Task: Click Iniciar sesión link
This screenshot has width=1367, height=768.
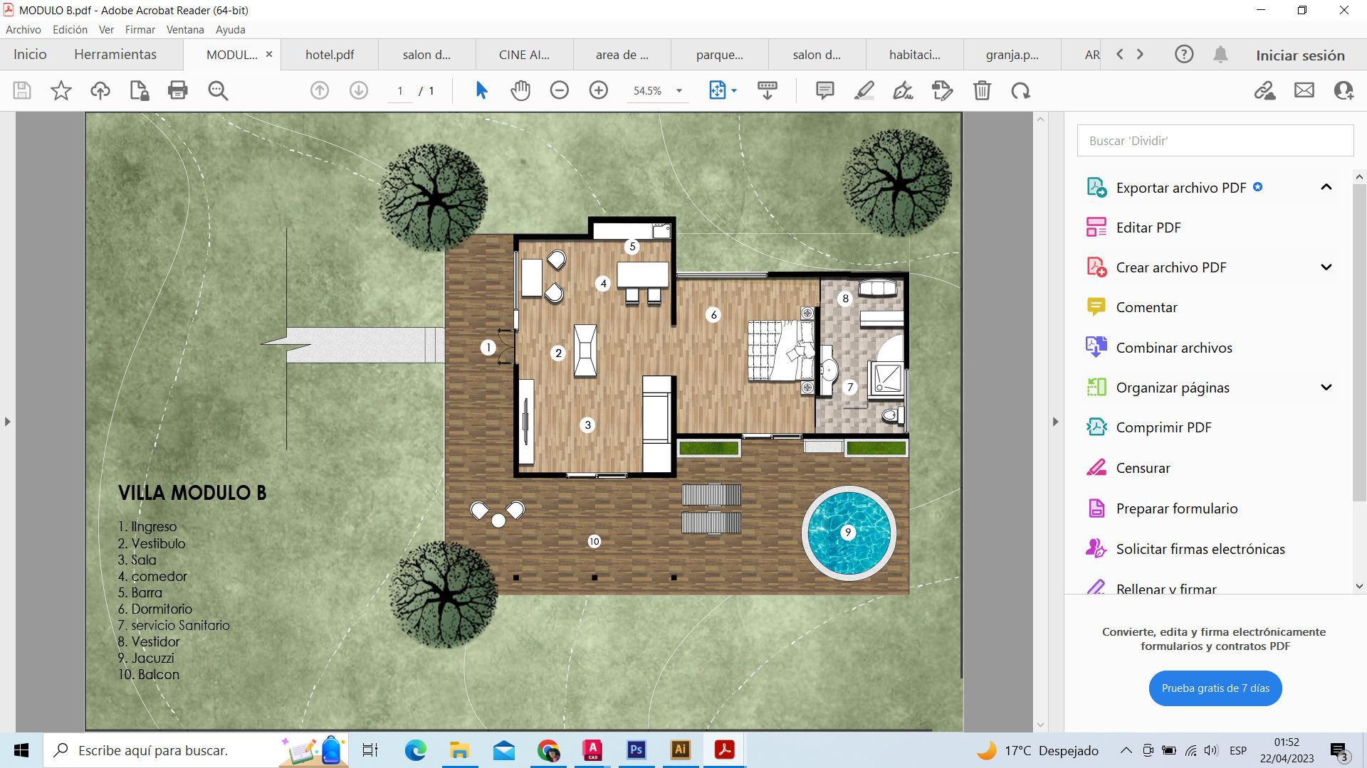Action: 1300,55
